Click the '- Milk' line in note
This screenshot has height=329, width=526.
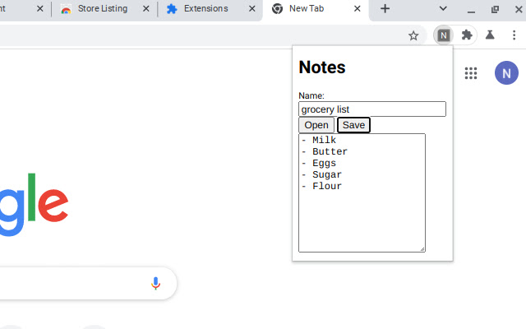319,140
